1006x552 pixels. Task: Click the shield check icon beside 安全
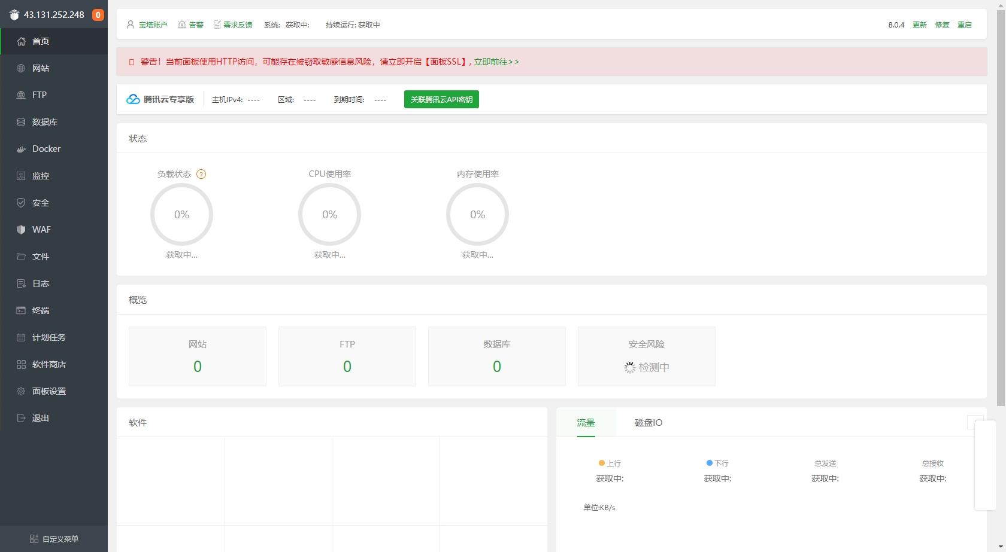coord(21,203)
